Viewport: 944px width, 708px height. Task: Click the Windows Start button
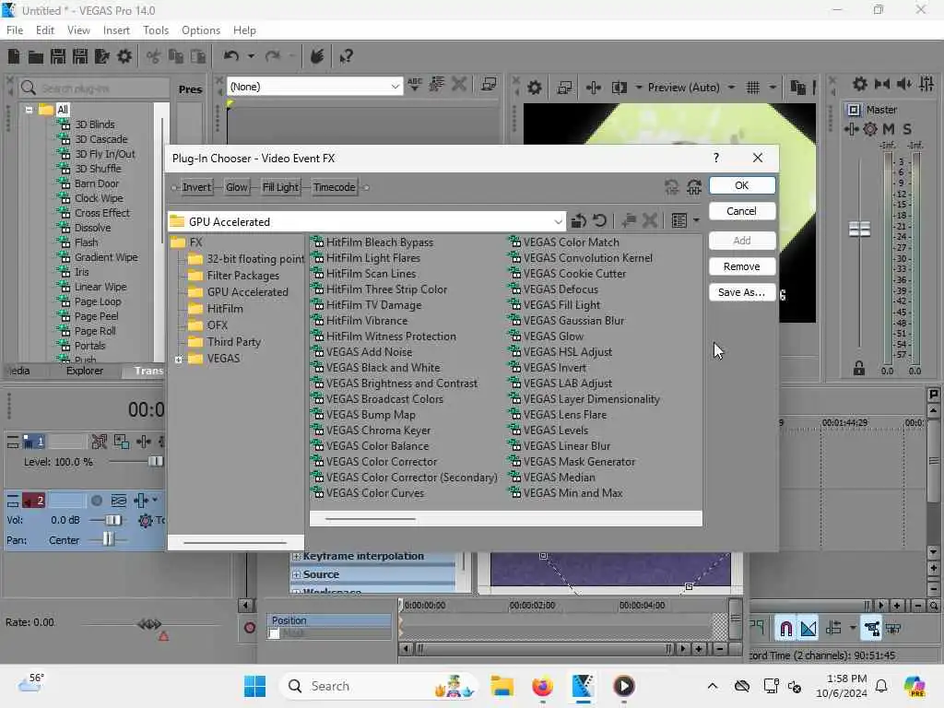point(254,686)
